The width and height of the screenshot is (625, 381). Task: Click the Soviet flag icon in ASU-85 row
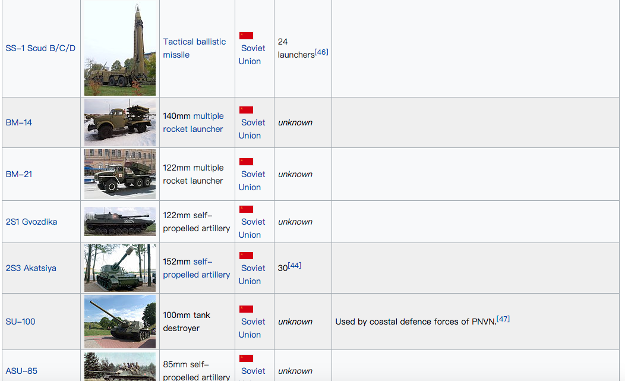[247, 358]
